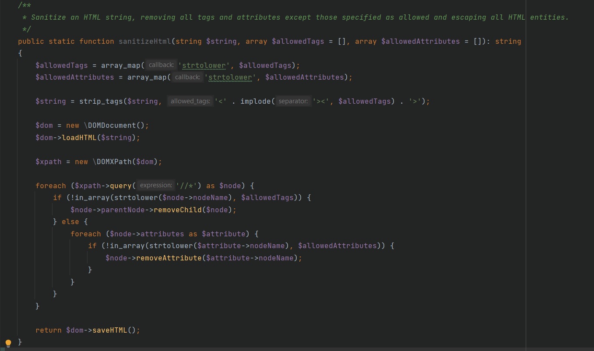The height and width of the screenshot is (351, 594).
Task: Click the intention lightbulb icon
Action: pos(8,343)
